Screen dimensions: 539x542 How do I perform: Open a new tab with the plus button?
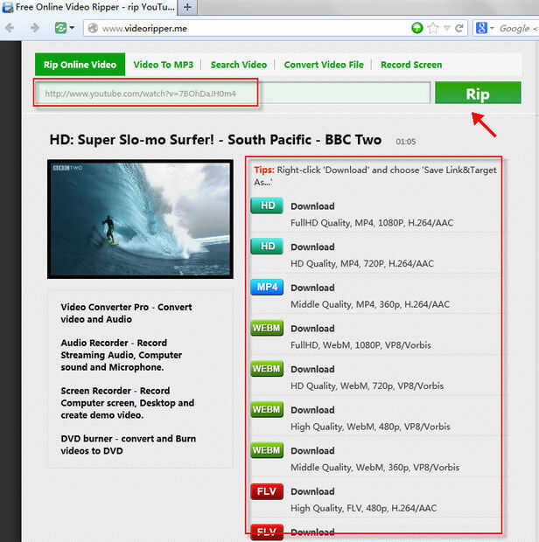[x=187, y=7]
